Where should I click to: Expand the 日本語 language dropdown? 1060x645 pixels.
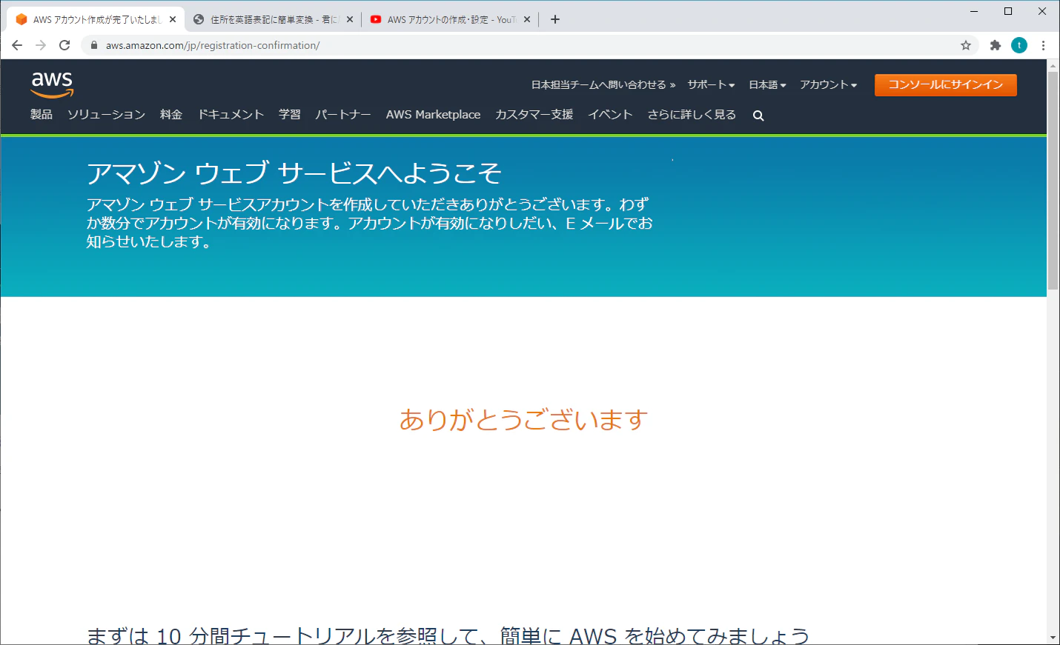[767, 84]
